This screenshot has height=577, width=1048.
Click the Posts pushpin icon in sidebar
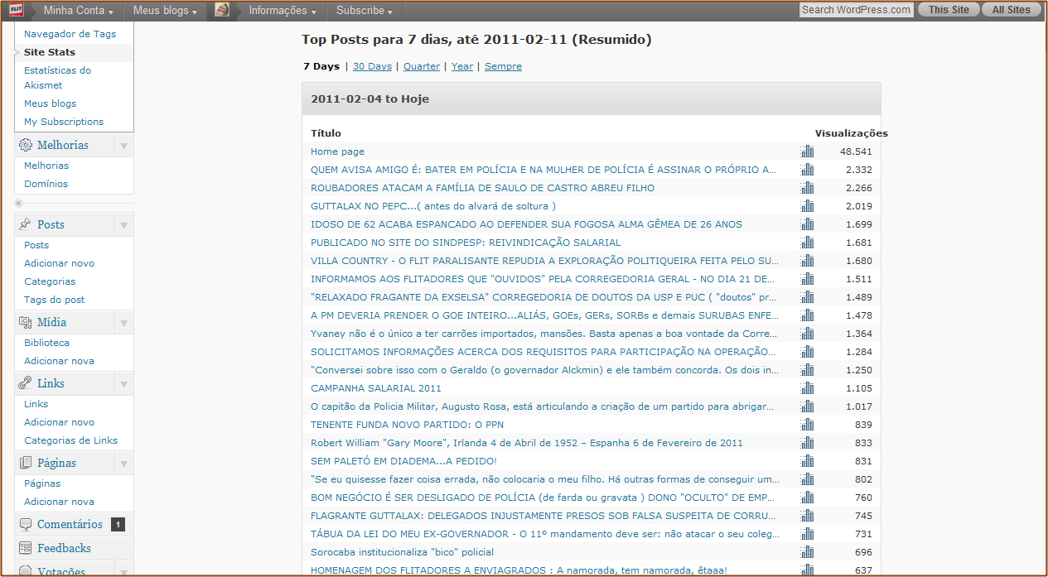[26, 224]
